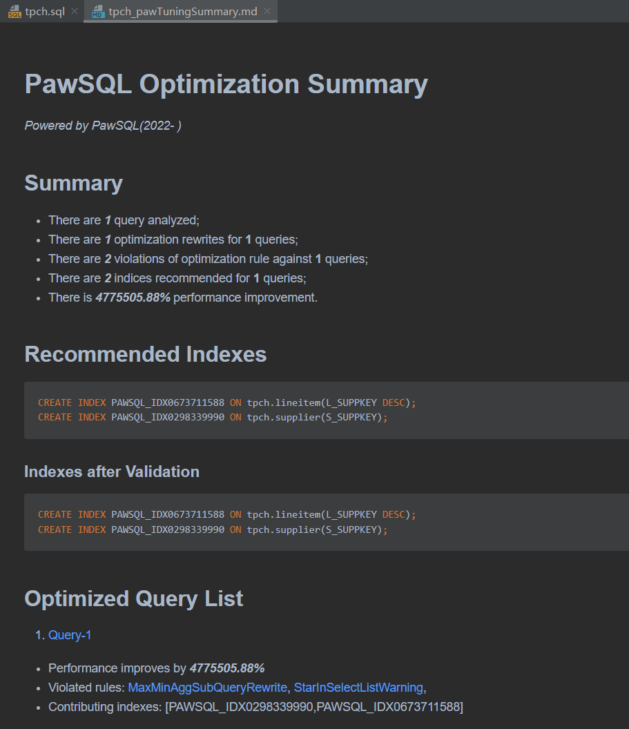Screen dimensions: 629x729
Task: Click the supplier CREATE INDEX line under Recommended Indexes
Action: click(x=213, y=417)
